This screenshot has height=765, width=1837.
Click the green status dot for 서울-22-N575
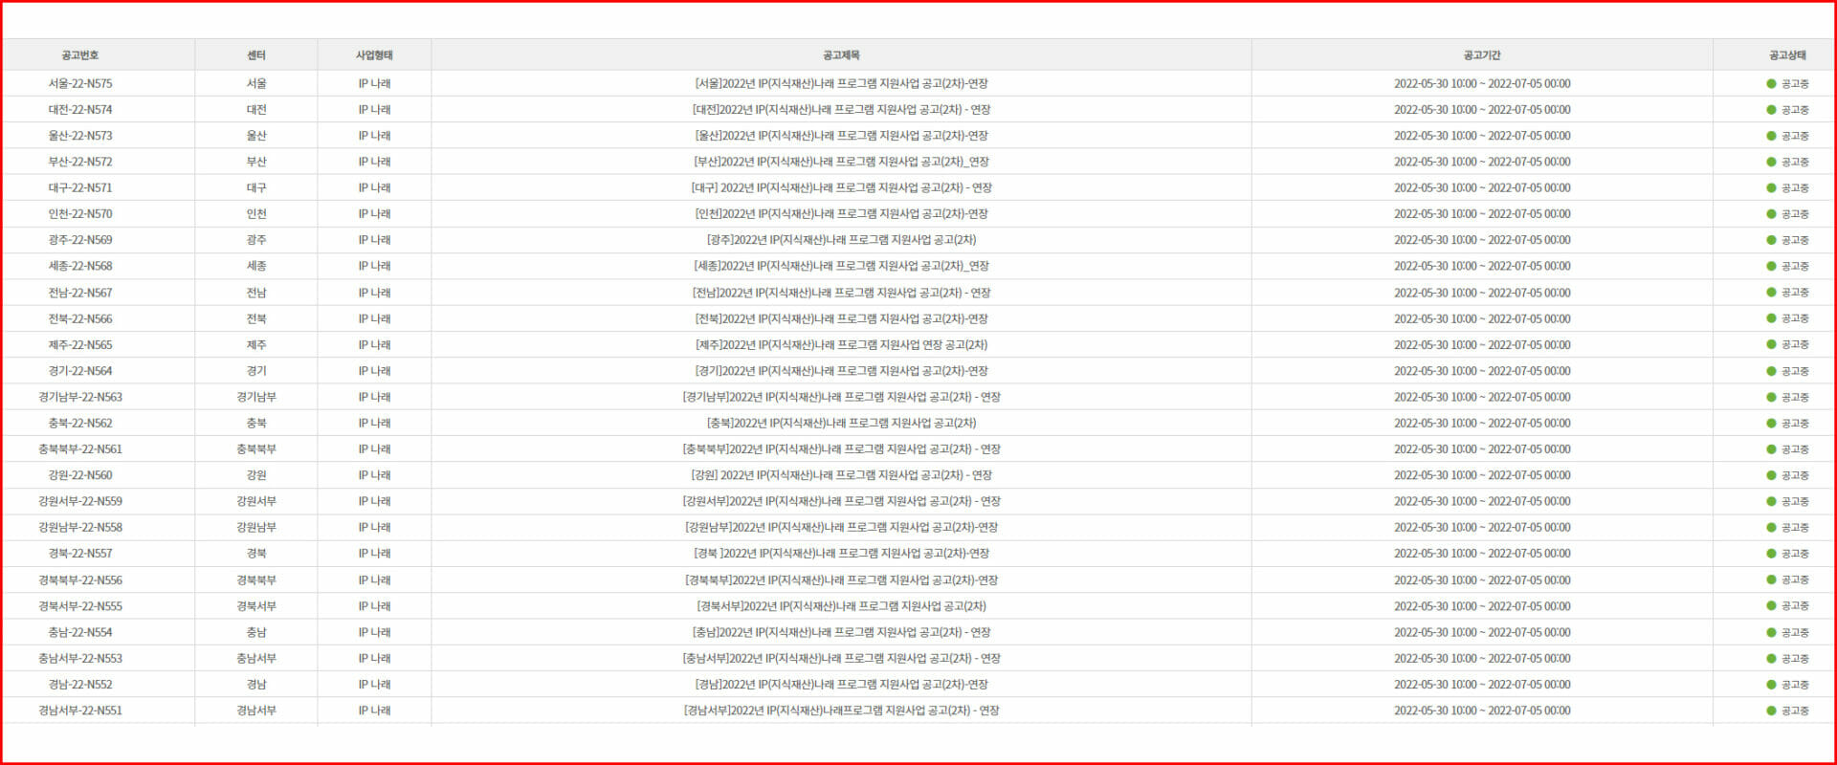click(1771, 84)
